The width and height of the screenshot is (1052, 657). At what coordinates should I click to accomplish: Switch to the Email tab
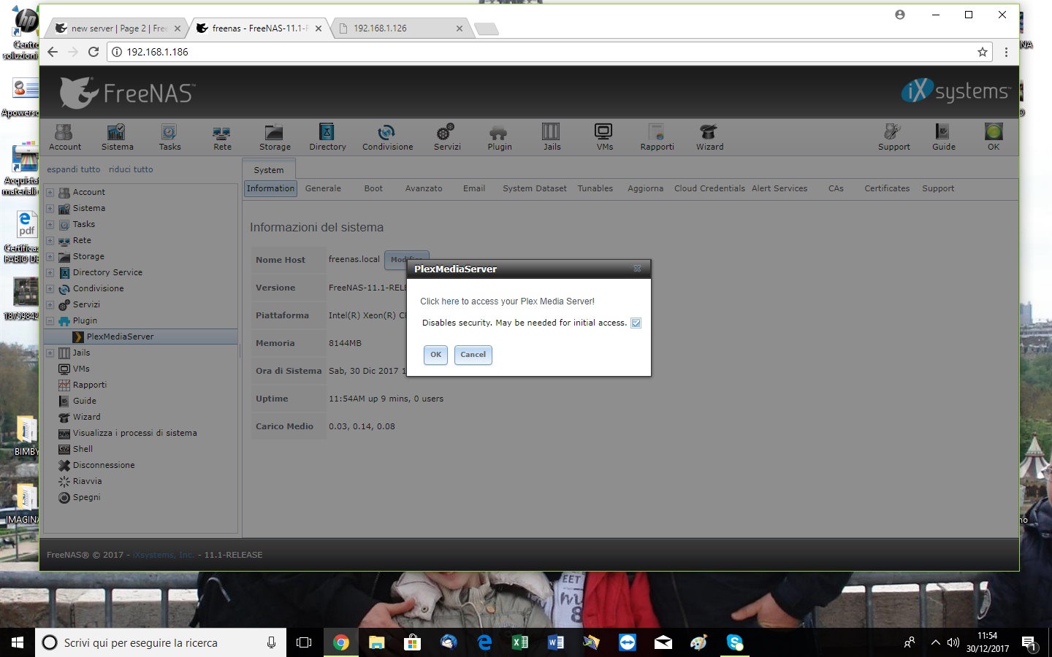[474, 188]
